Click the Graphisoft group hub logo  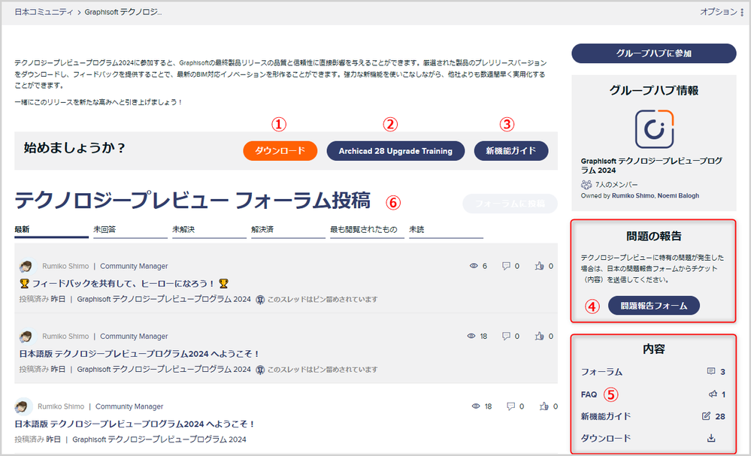(654, 129)
